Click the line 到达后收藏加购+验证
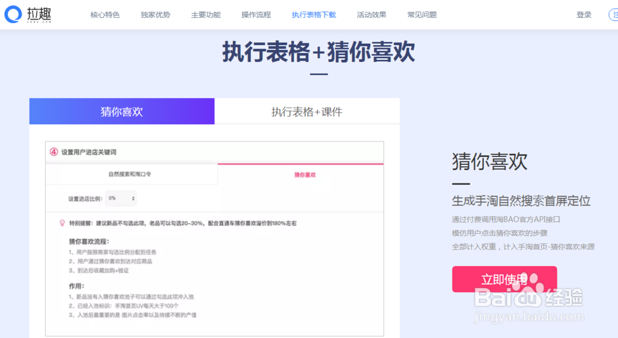The image size is (618, 338). tap(99, 271)
